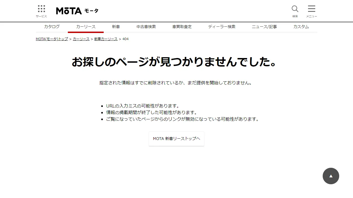Click the MOTA モータ logo

click(77, 10)
